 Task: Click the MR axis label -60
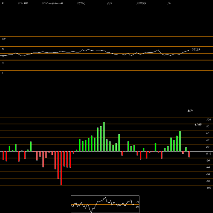coord(208,174)
